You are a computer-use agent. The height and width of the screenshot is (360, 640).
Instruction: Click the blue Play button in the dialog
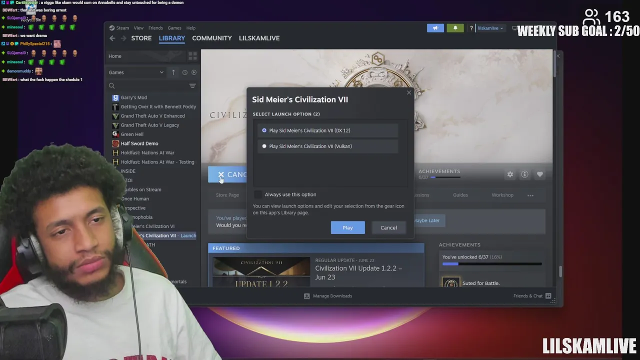click(x=347, y=227)
